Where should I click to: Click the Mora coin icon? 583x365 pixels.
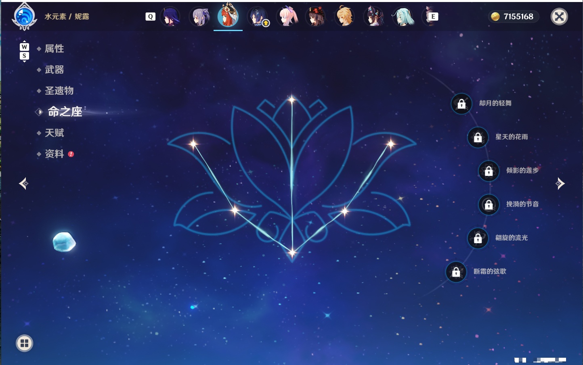[495, 17]
